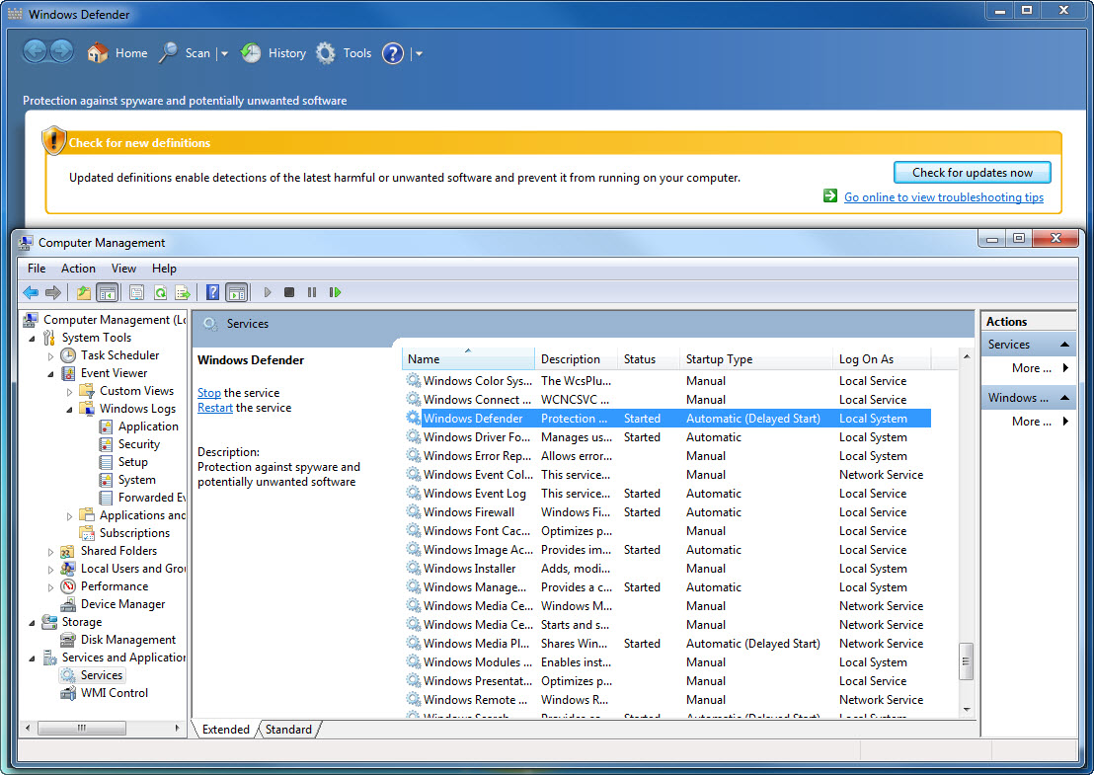Image resolution: width=1094 pixels, height=775 pixels.
Task: Open the View menu
Action: click(123, 269)
